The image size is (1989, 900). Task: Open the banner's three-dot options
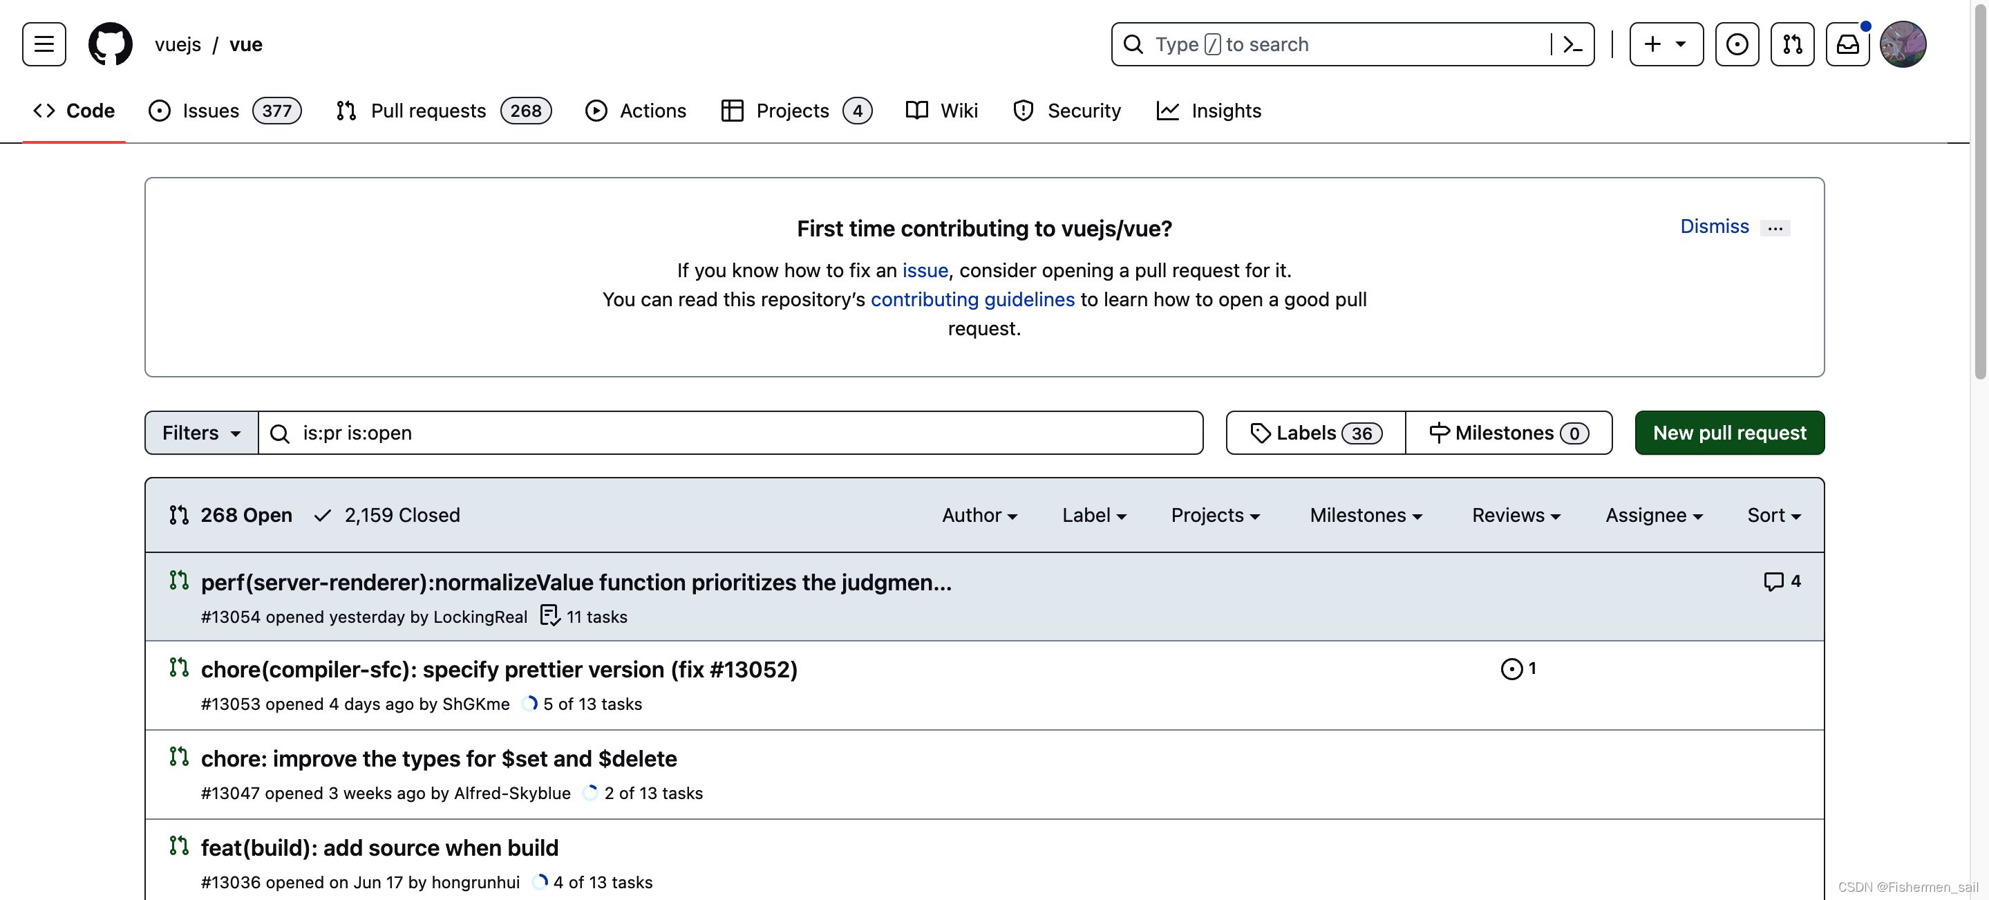pyautogui.click(x=1774, y=228)
